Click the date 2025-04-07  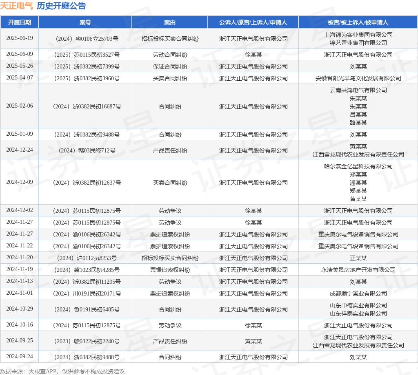pos(20,77)
